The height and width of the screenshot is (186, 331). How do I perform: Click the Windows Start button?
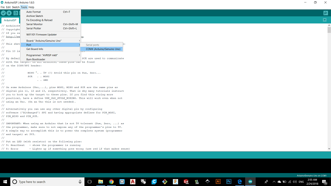pyautogui.click(x=5, y=182)
